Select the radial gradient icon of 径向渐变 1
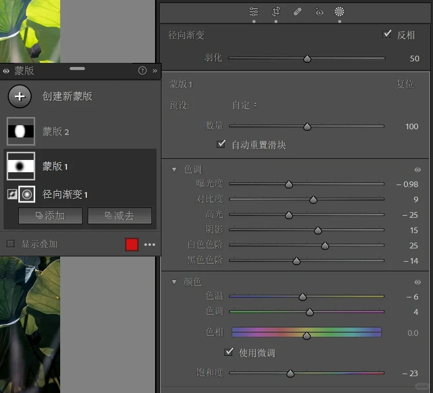 pyautogui.click(x=27, y=194)
